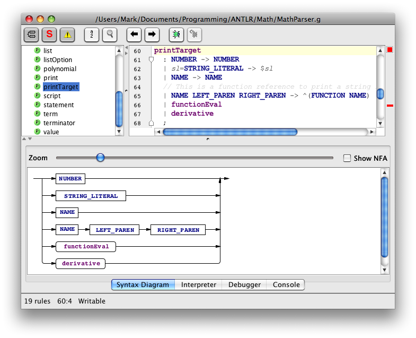416x338 pixels.
Task: Click the yellow warning triangle toolbar icon
Action: click(67, 34)
